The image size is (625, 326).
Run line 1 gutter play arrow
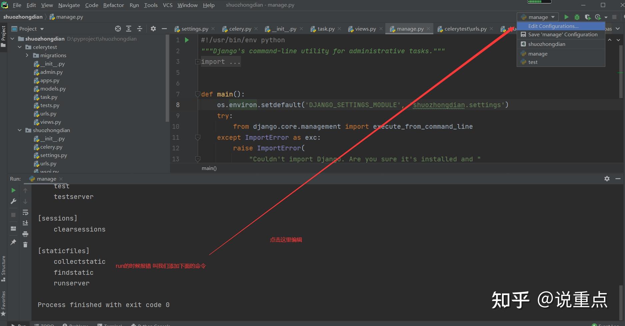187,40
